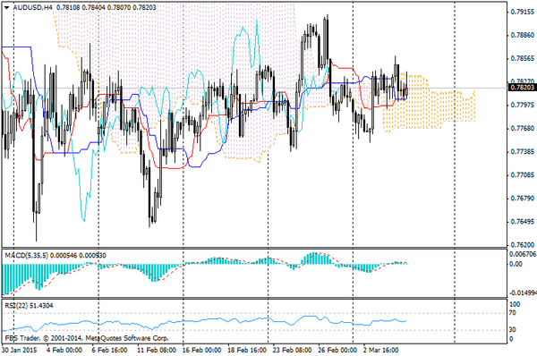This screenshot has height=356, width=537.
Task: Click the 30 Jan 2015 date label
Action: point(19,350)
